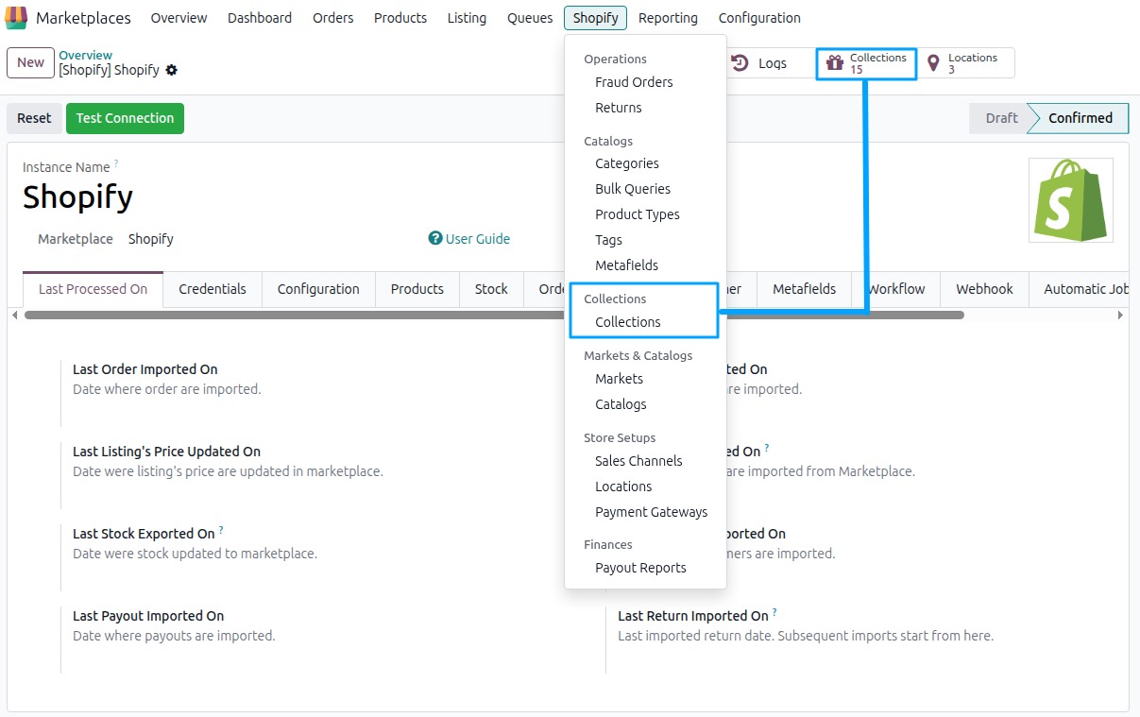Switch to the Products tab
This screenshot has width=1140, height=717.
pos(417,289)
